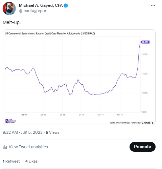
Task: Click the Lead-Lag Report logo on chart
Action: (x=10, y=121)
